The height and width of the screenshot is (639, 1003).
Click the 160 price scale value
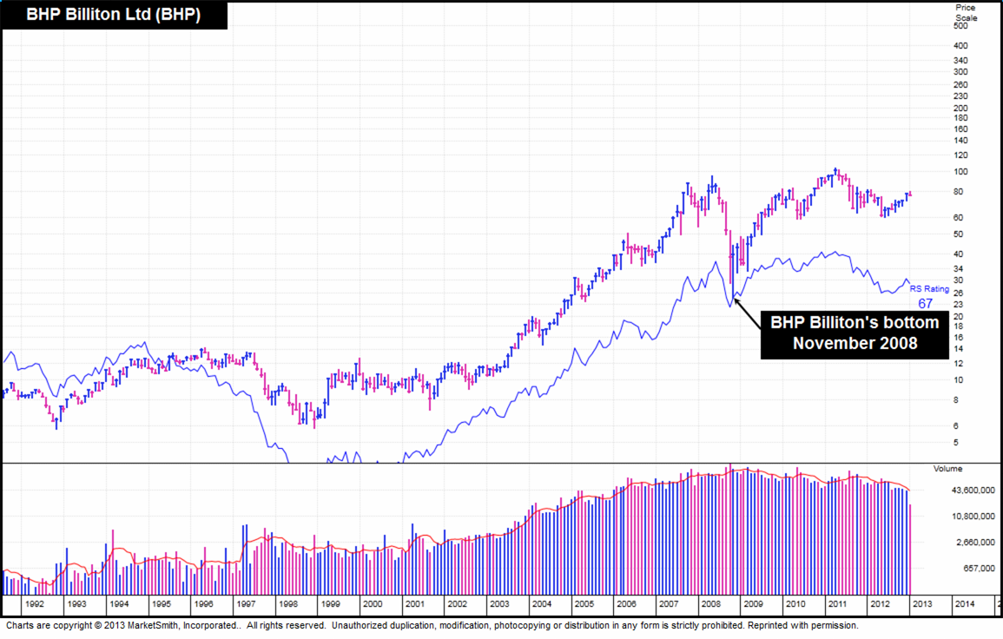[960, 129]
